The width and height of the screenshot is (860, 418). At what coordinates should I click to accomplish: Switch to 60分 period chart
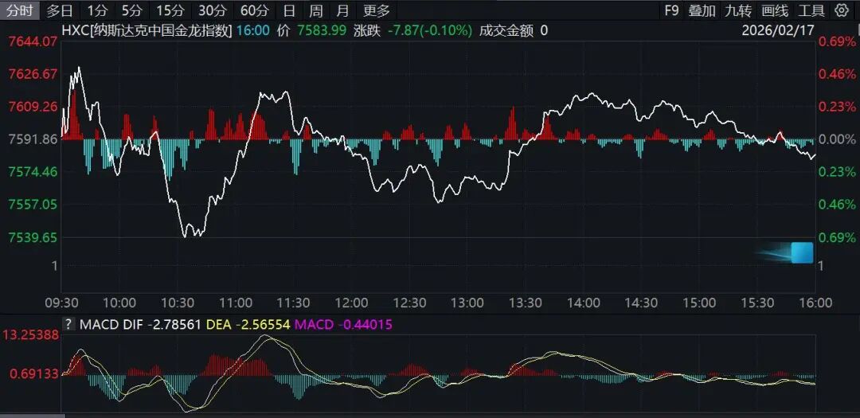point(254,10)
